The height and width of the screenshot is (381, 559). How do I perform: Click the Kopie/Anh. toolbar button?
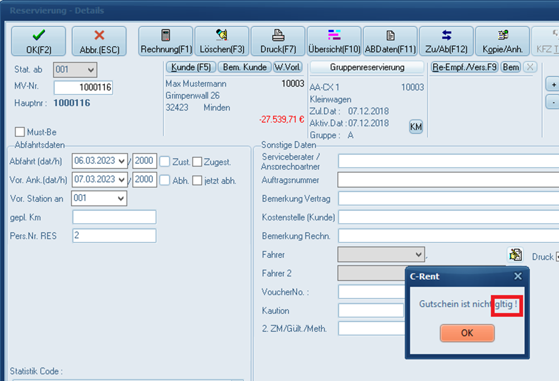(x=502, y=42)
